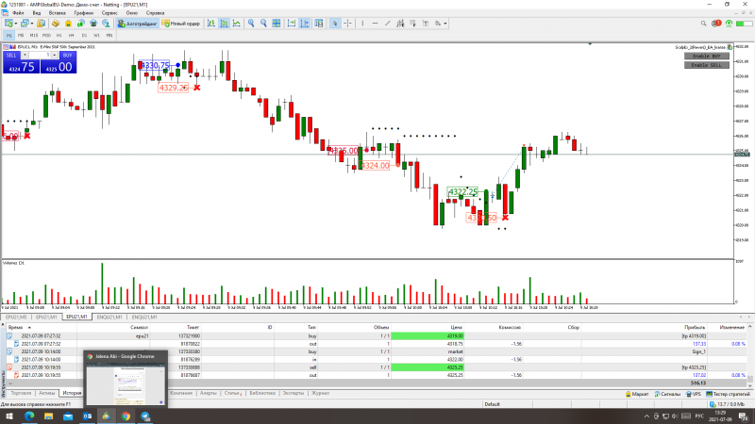Expand the drawing shapes dropdown arrow
The image size is (755, 424).
445,23
